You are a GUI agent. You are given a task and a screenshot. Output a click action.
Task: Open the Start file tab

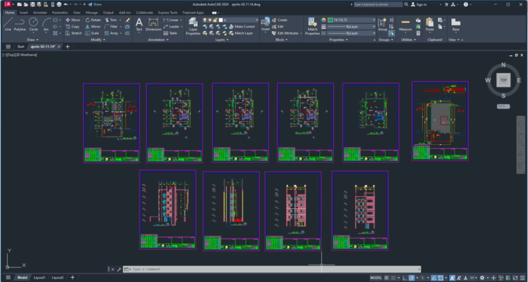pyautogui.click(x=21, y=47)
